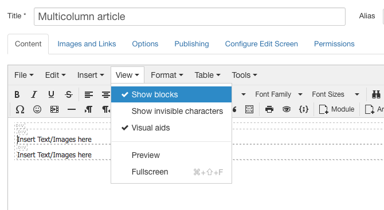Close the open View menu

click(x=127, y=75)
